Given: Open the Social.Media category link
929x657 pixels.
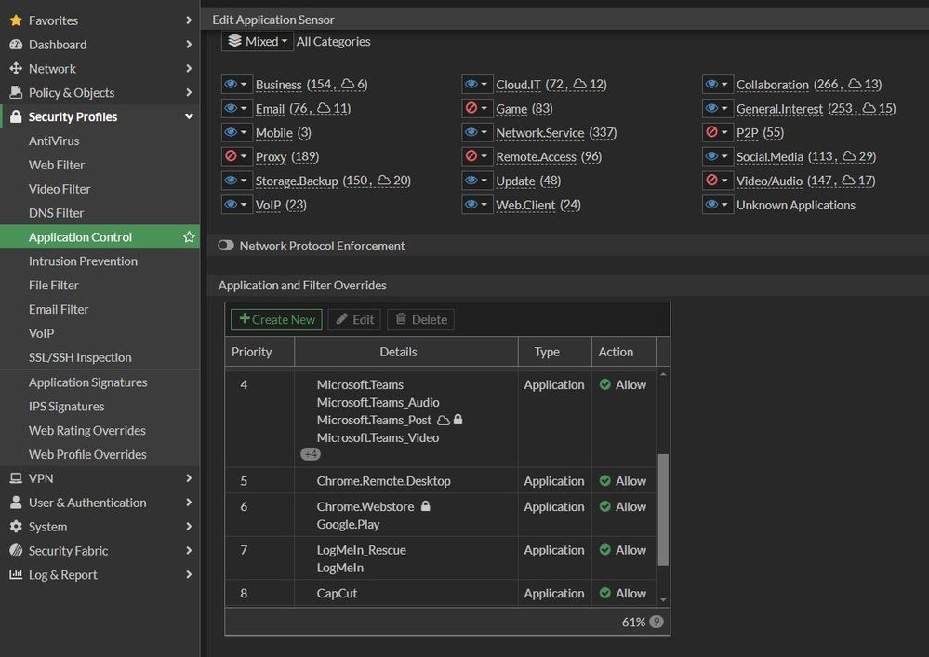Looking at the screenshot, I should point(769,157).
